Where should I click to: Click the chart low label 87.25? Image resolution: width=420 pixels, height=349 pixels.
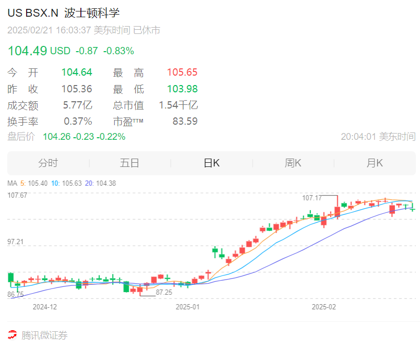(164, 292)
